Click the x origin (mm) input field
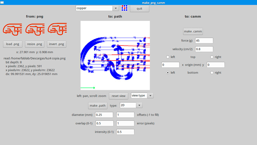The height and width of the screenshot is (145, 257). click(170, 65)
